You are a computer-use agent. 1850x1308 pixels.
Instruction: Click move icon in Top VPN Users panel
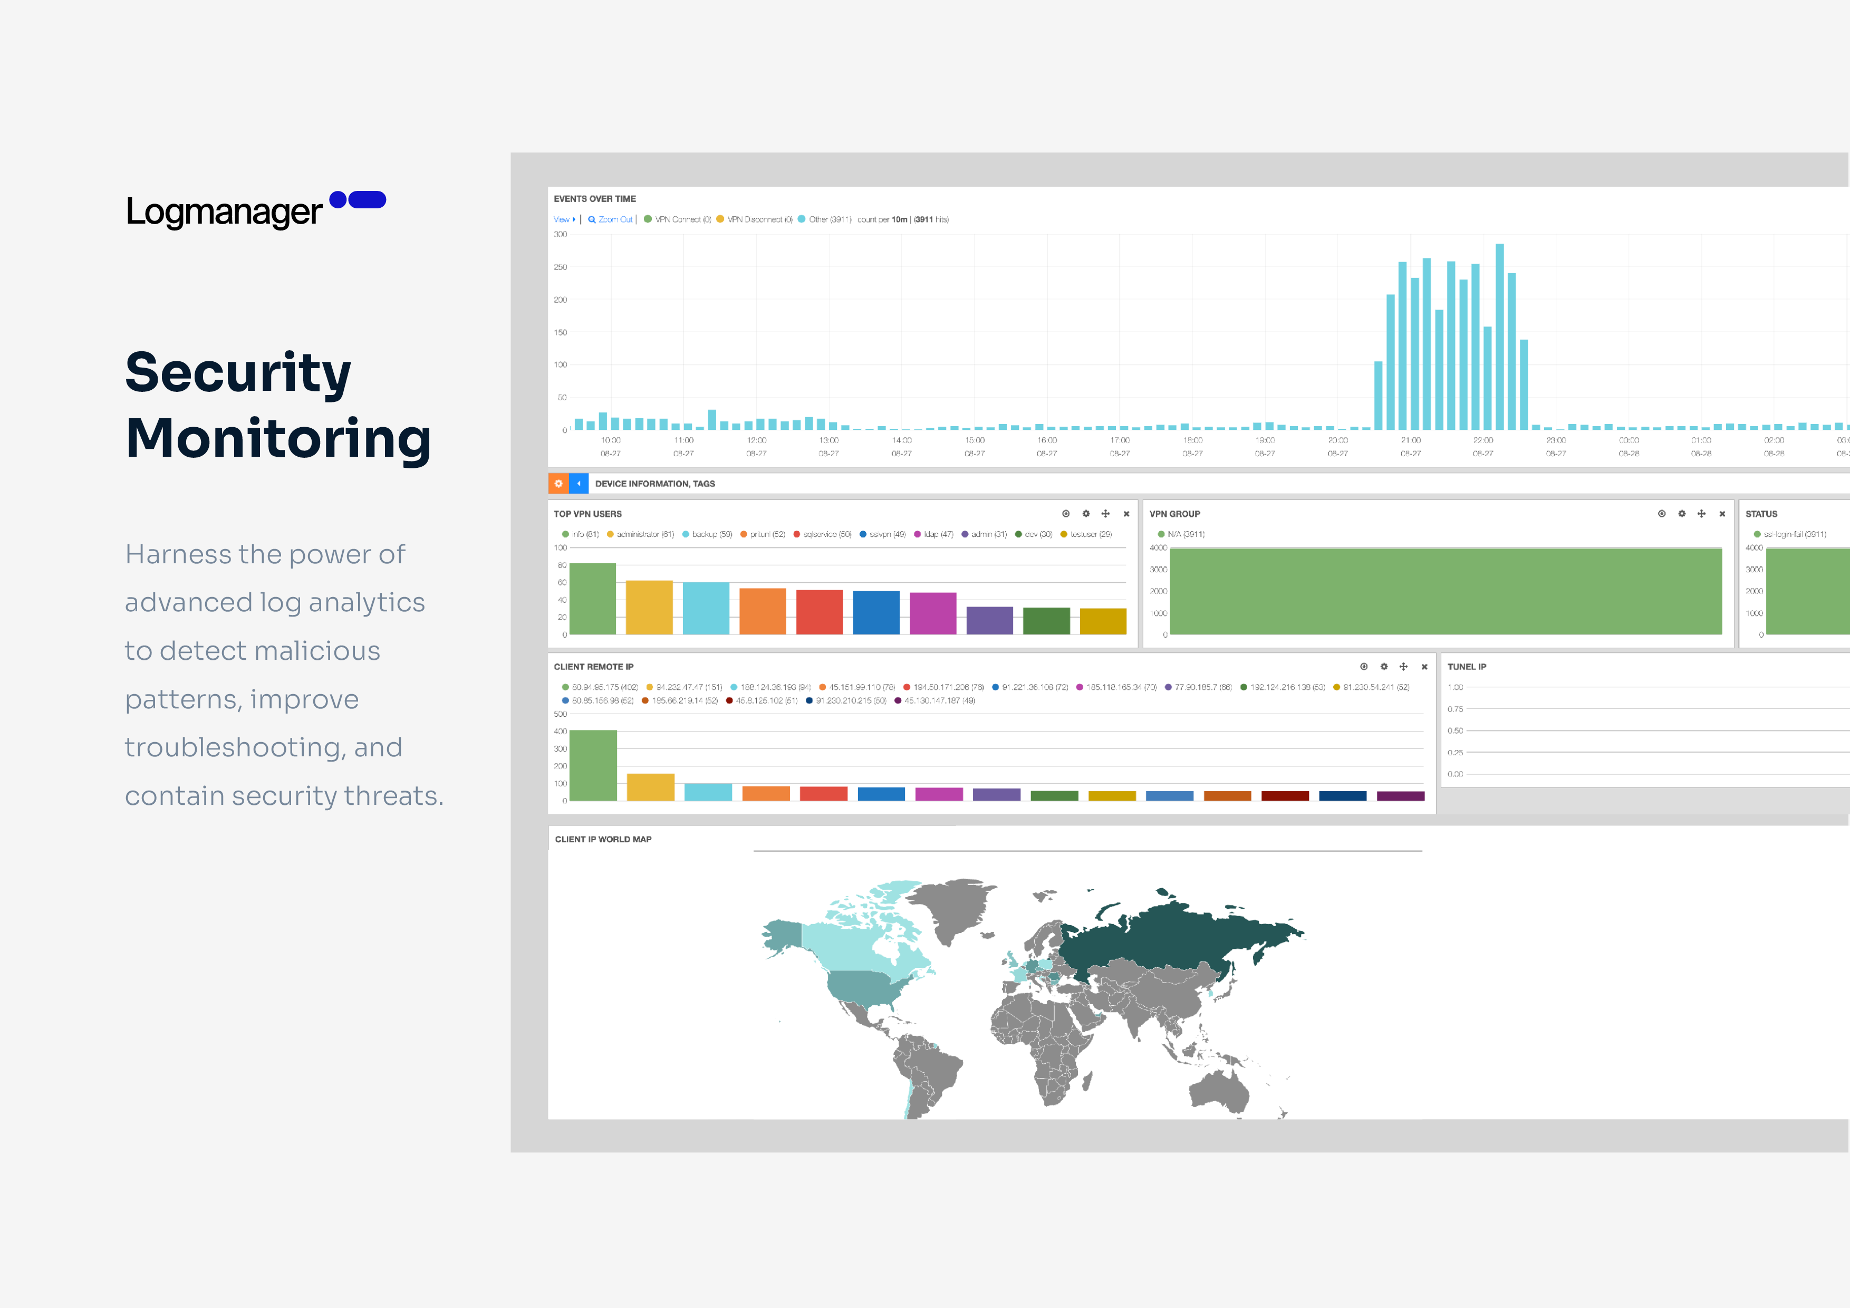click(x=1105, y=513)
